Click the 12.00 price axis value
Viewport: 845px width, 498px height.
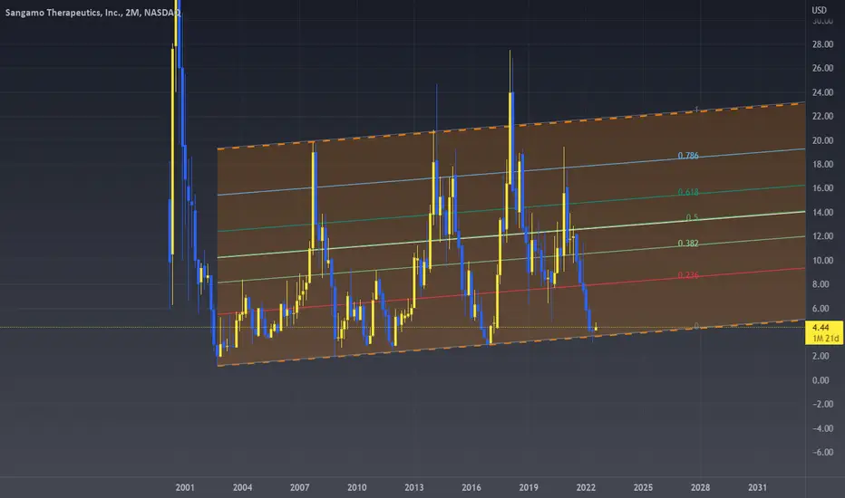click(822, 236)
